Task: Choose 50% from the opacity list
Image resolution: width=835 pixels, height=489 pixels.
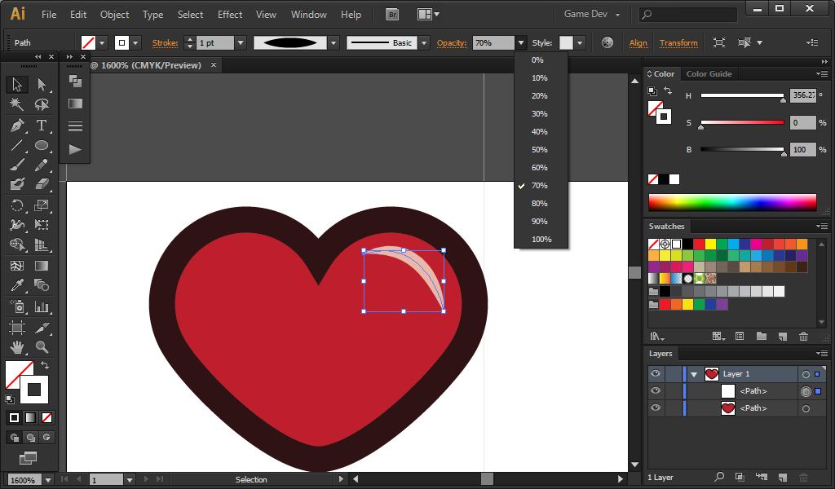Action: [x=539, y=150]
